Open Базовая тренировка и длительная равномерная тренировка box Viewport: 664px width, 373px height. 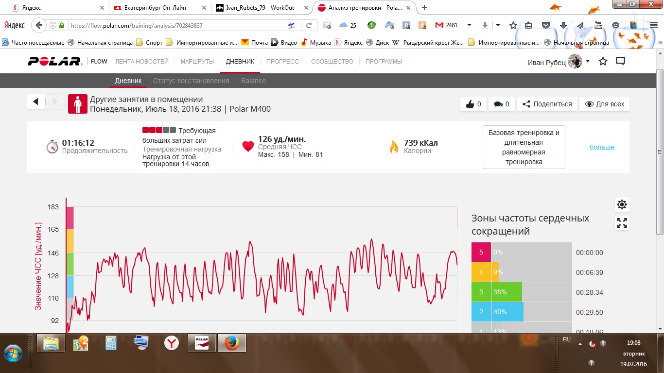524,147
